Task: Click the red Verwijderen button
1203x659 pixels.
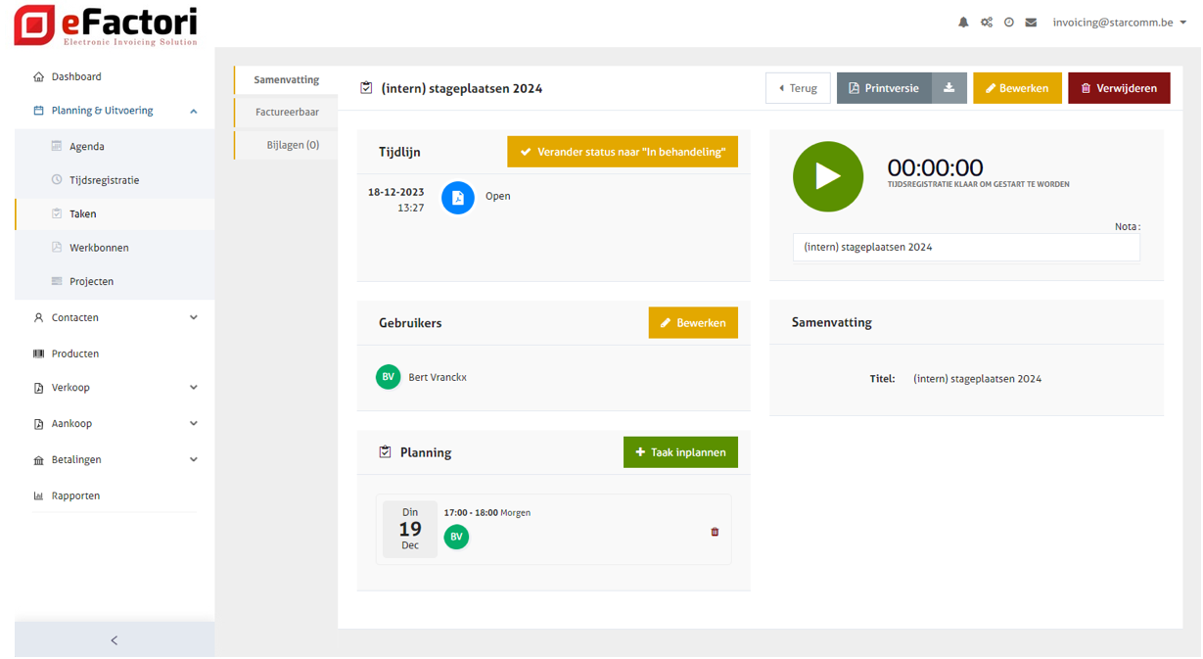Action: coord(1118,88)
